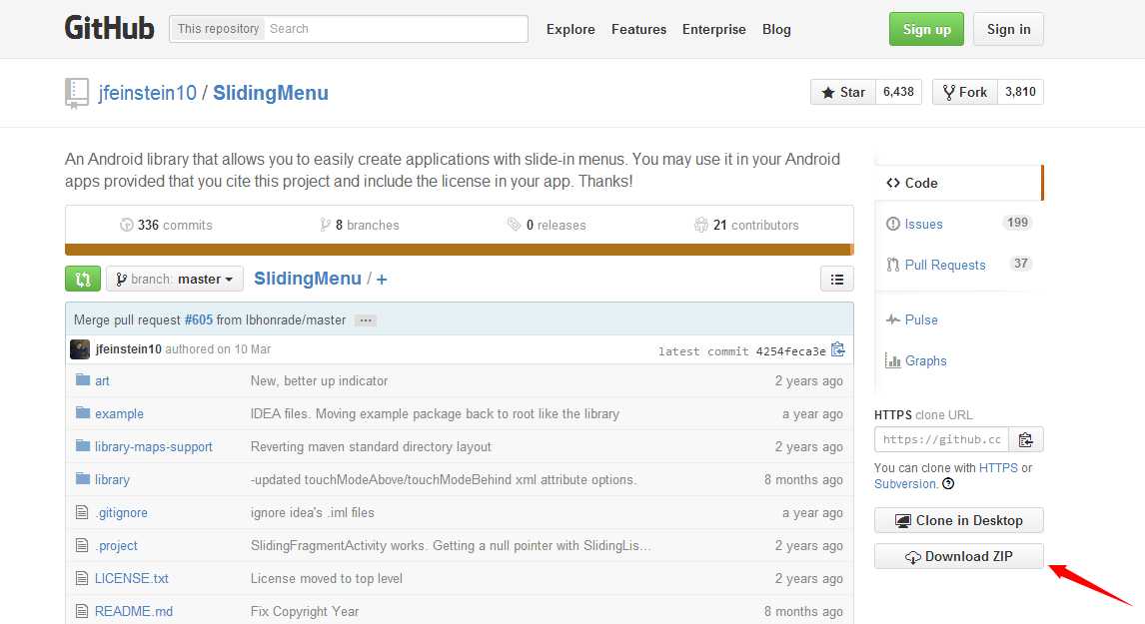
Task: View the 8 branches
Action: 360,225
